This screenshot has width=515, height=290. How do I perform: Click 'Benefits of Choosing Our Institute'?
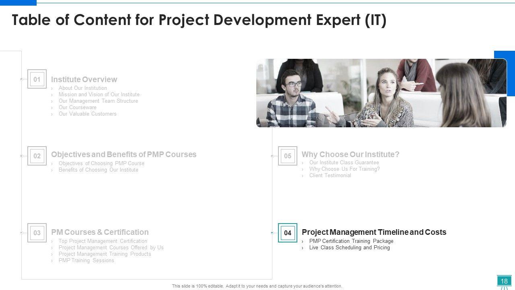point(99,170)
